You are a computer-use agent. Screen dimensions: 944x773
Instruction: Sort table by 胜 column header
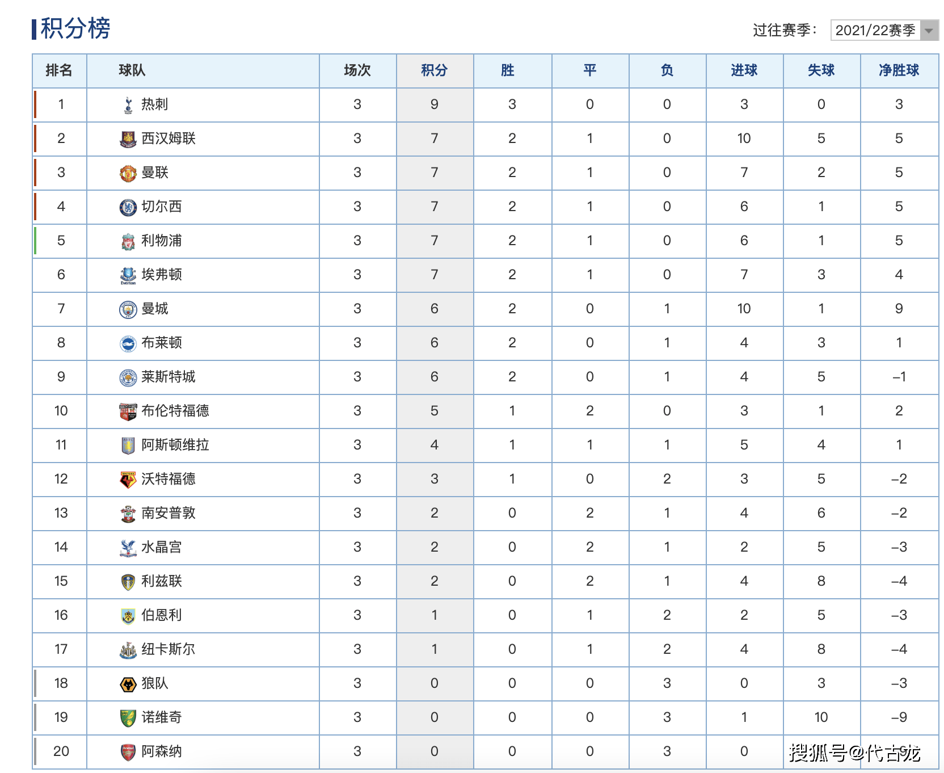point(512,70)
